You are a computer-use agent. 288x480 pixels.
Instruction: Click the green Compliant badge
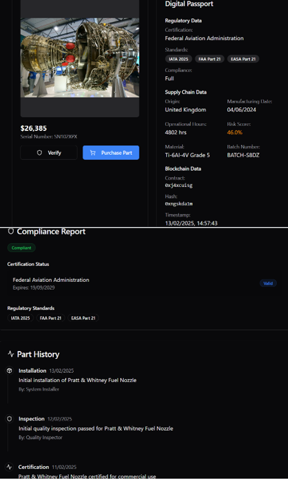tap(22, 248)
